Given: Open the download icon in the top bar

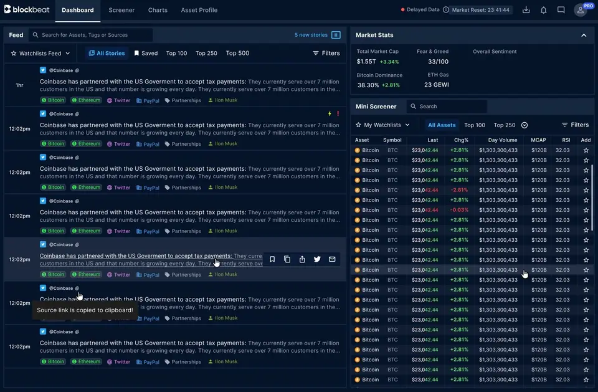Looking at the screenshot, I should point(526,10).
